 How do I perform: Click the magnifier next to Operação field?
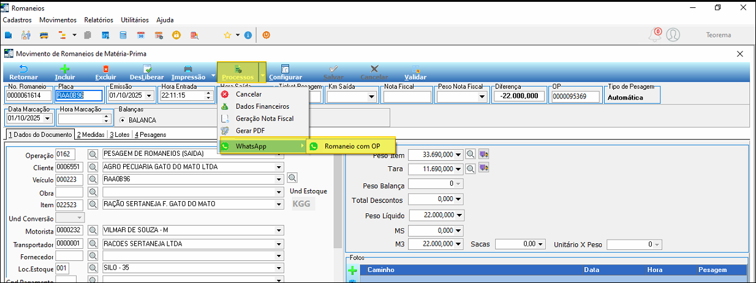(x=93, y=154)
